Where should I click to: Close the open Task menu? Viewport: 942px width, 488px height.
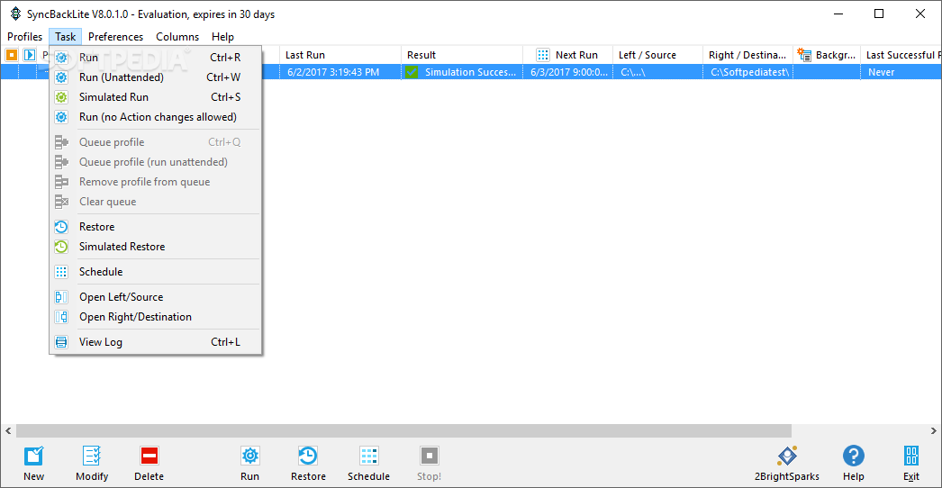[66, 37]
